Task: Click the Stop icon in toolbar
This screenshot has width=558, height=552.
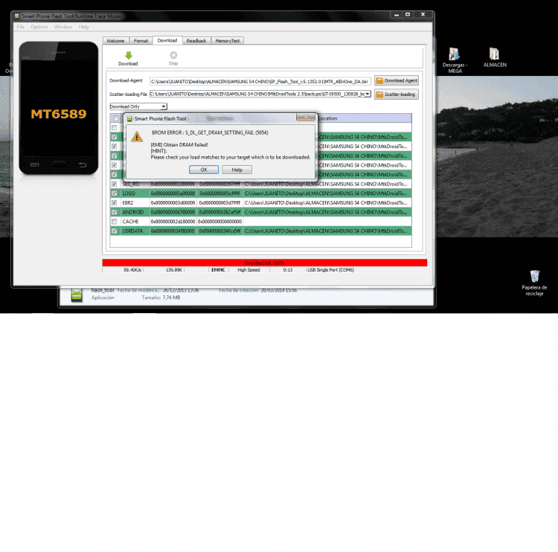Action: [x=173, y=55]
